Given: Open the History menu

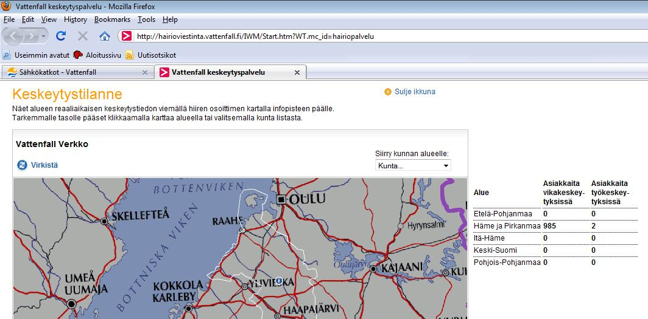Looking at the screenshot, I should [x=76, y=19].
